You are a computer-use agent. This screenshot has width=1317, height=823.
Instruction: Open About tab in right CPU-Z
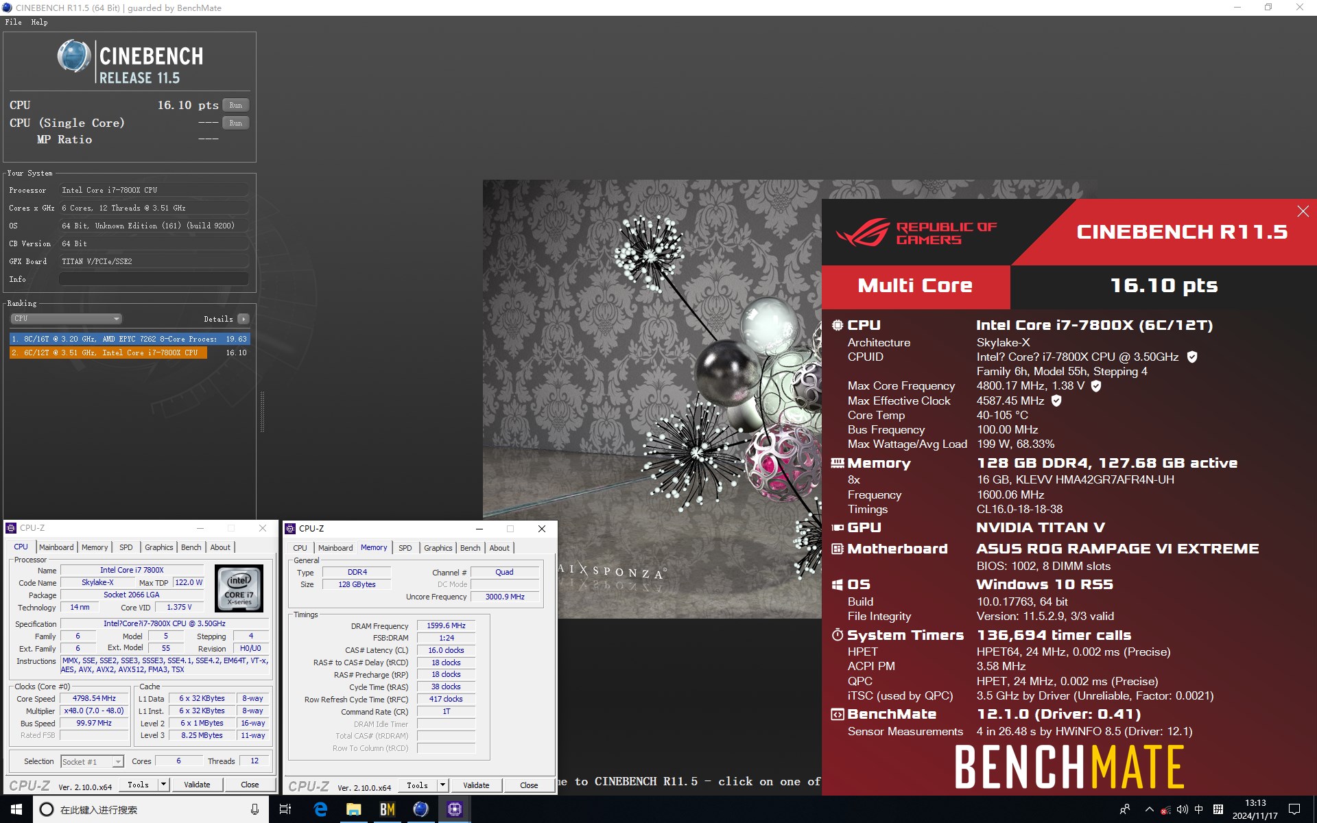[x=499, y=548]
